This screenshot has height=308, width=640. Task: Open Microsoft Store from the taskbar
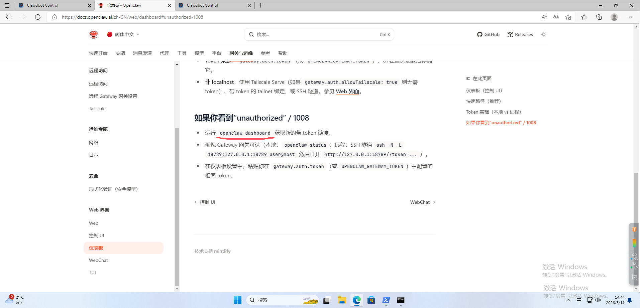click(371, 300)
